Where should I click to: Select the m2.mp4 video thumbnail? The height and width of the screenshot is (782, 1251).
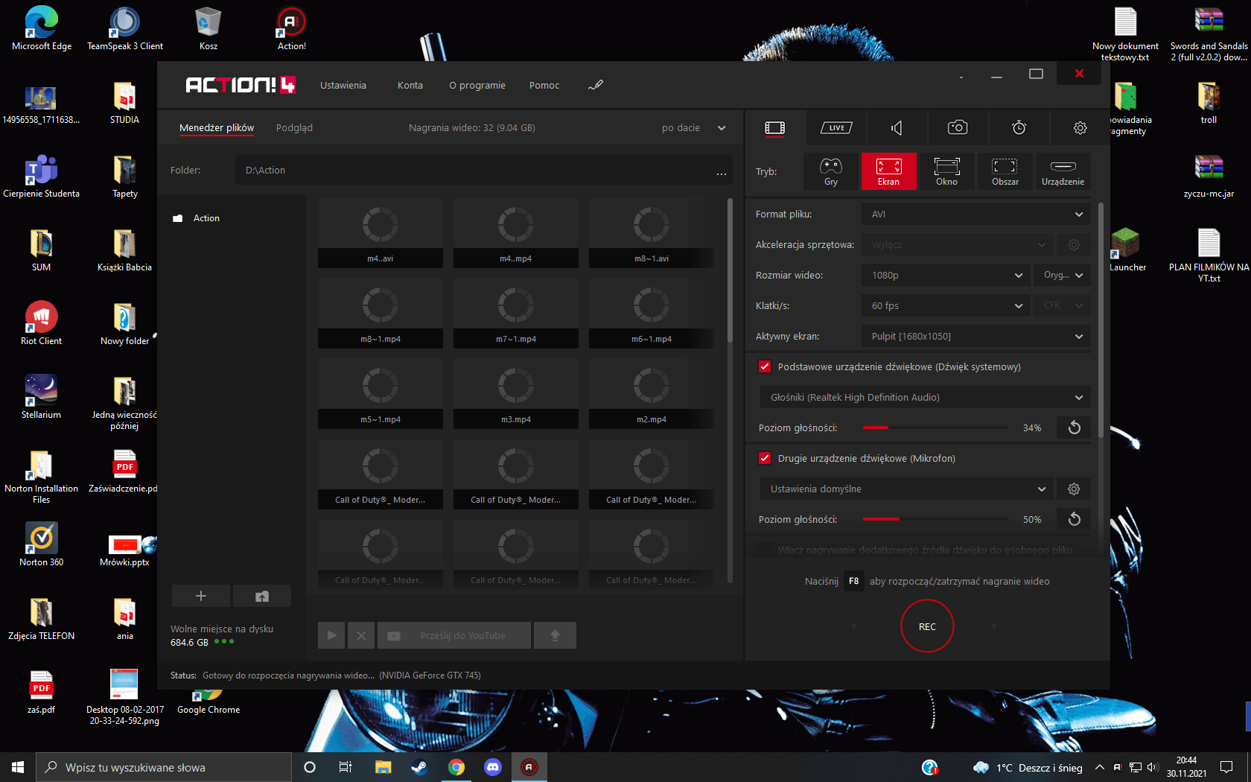[x=652, y=394]
